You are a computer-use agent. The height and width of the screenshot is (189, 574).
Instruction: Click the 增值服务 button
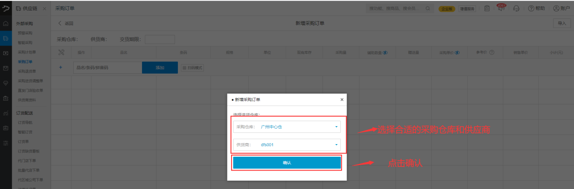coord(467,8)
